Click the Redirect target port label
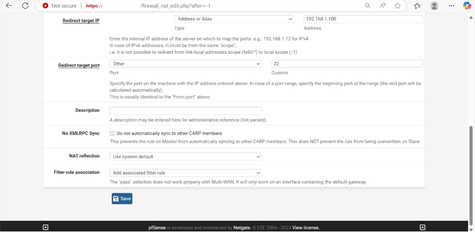 [79, 65]
